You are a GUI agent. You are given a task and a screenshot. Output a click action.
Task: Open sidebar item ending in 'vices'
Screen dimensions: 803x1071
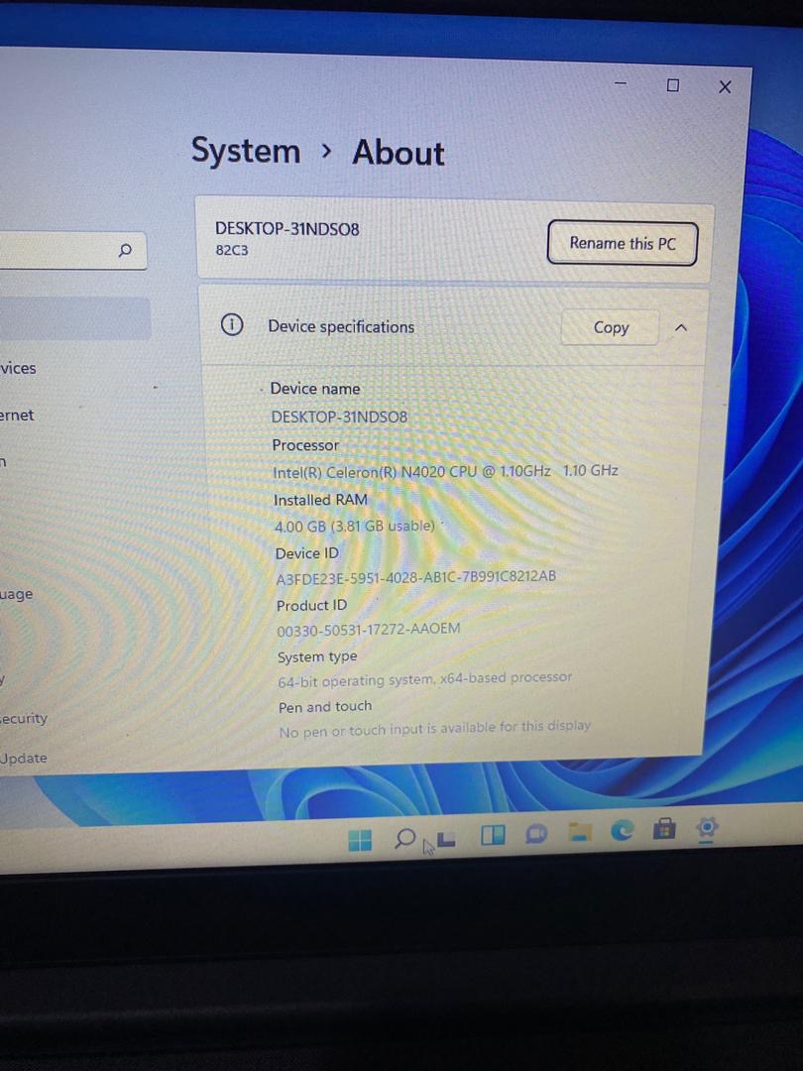point(19,368)
